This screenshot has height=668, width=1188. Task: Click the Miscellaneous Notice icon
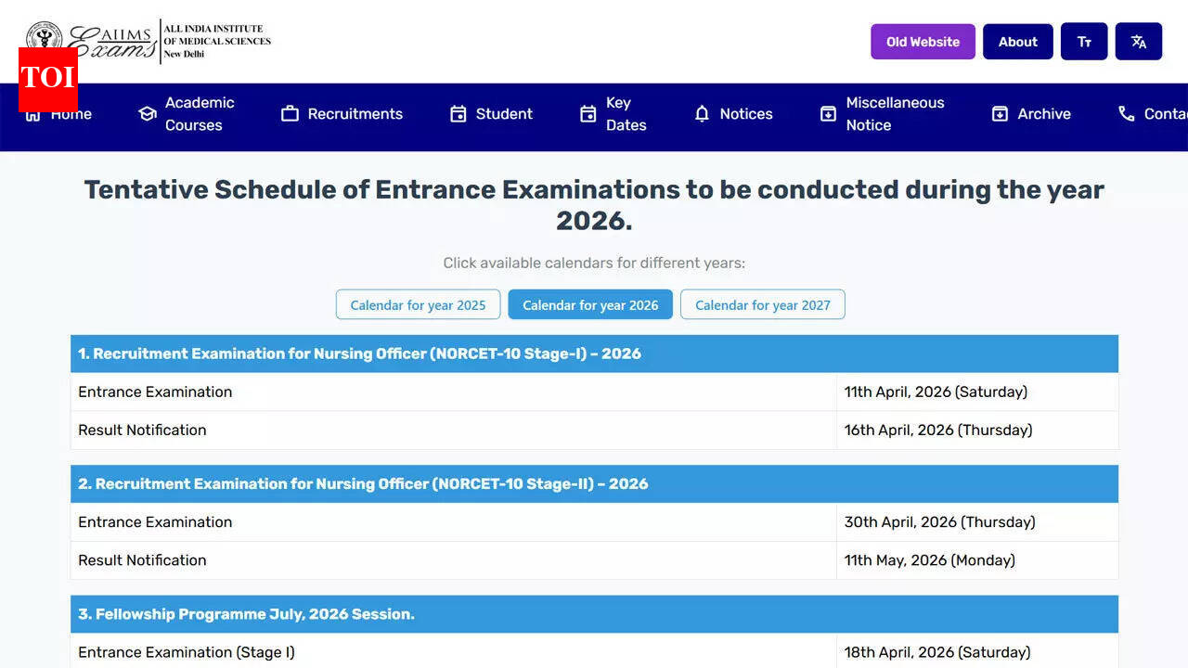pos(828,113)
